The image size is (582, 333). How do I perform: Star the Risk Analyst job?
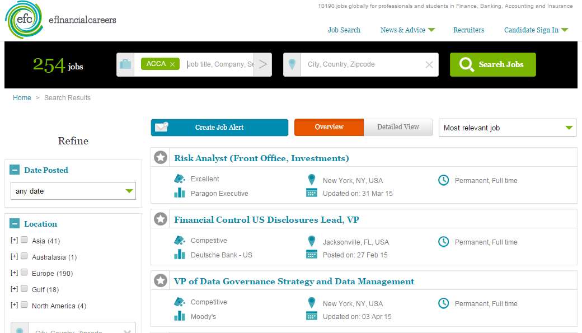tap(161, 157)
